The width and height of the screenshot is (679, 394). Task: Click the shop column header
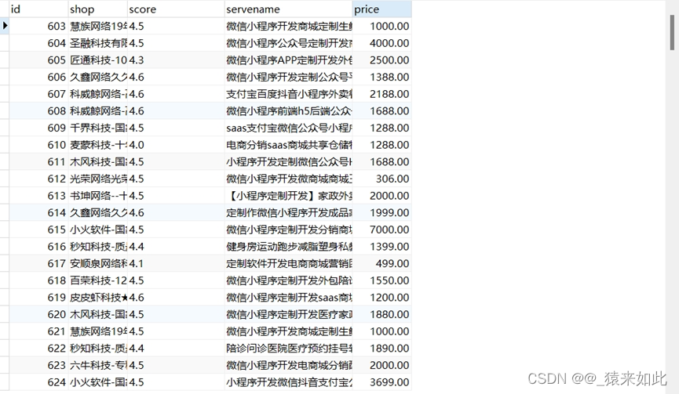point(97,9)
